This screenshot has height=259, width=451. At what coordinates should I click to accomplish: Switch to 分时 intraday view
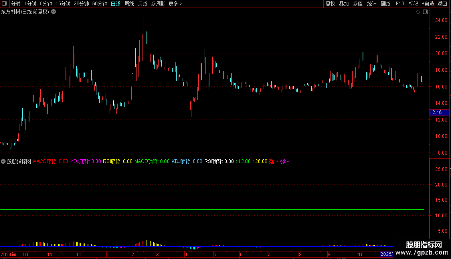point(16,4)
